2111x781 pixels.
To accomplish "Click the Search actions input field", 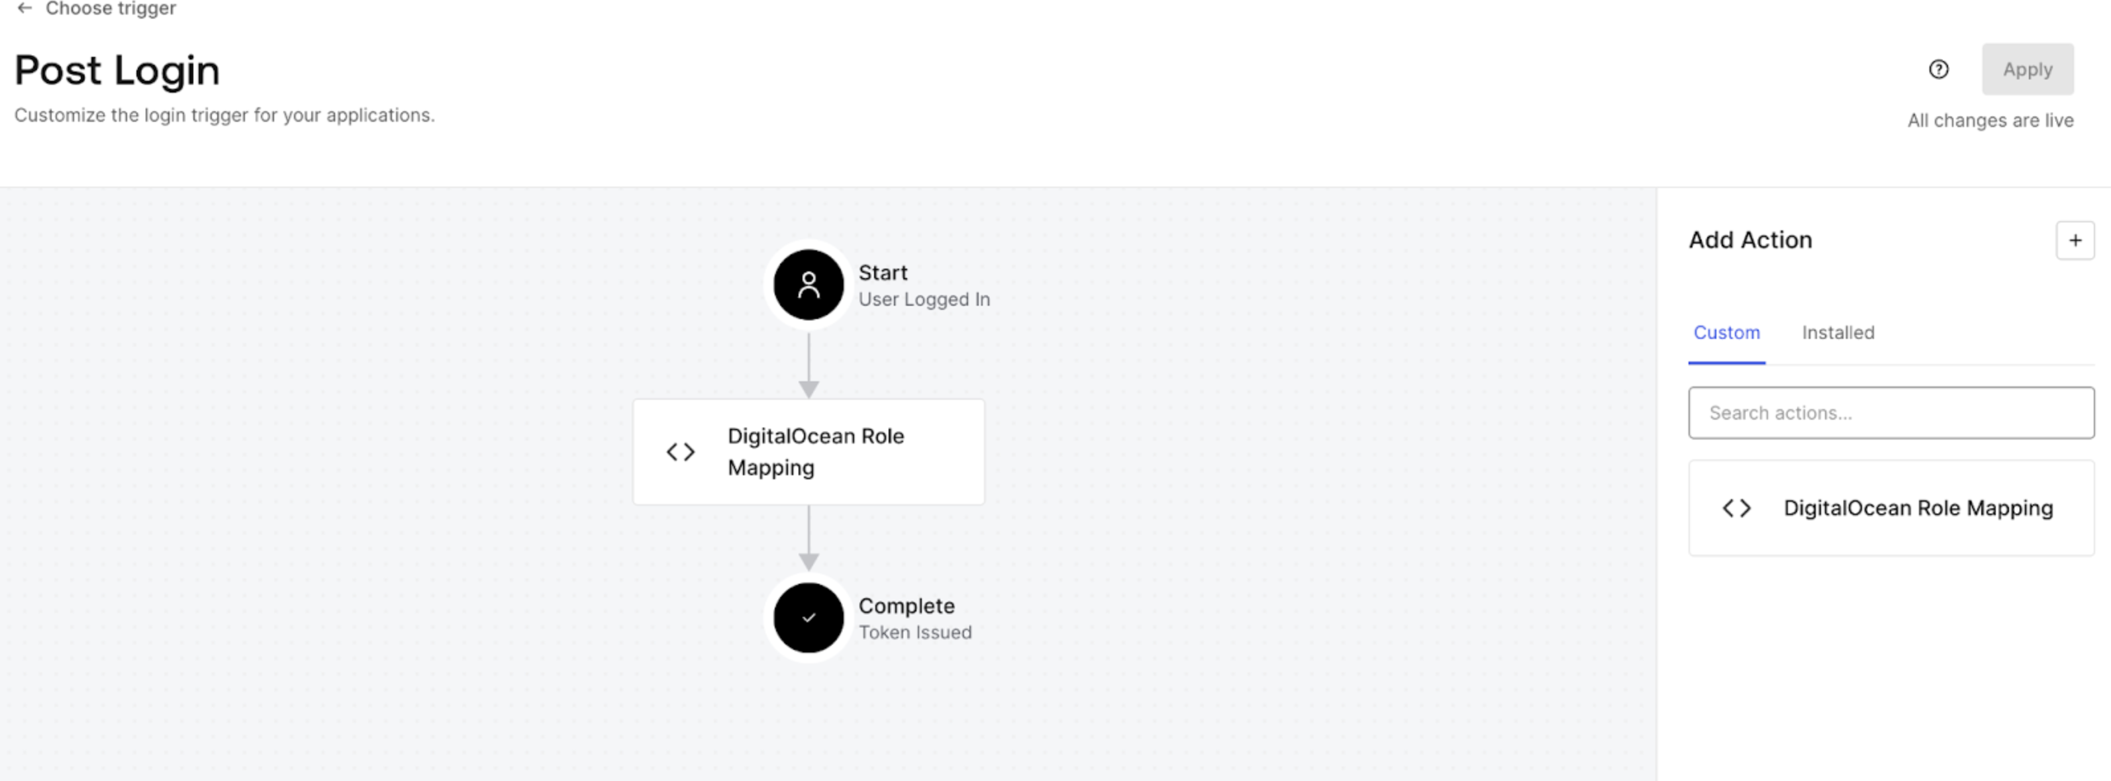I will coord(1890,413).
